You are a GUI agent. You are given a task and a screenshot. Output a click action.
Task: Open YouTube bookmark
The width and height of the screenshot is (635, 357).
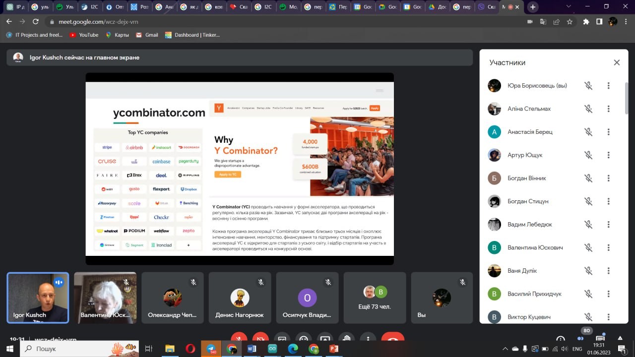click(84, 35)
